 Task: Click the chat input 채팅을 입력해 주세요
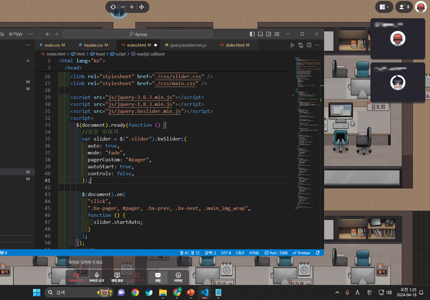coord(127,262)
